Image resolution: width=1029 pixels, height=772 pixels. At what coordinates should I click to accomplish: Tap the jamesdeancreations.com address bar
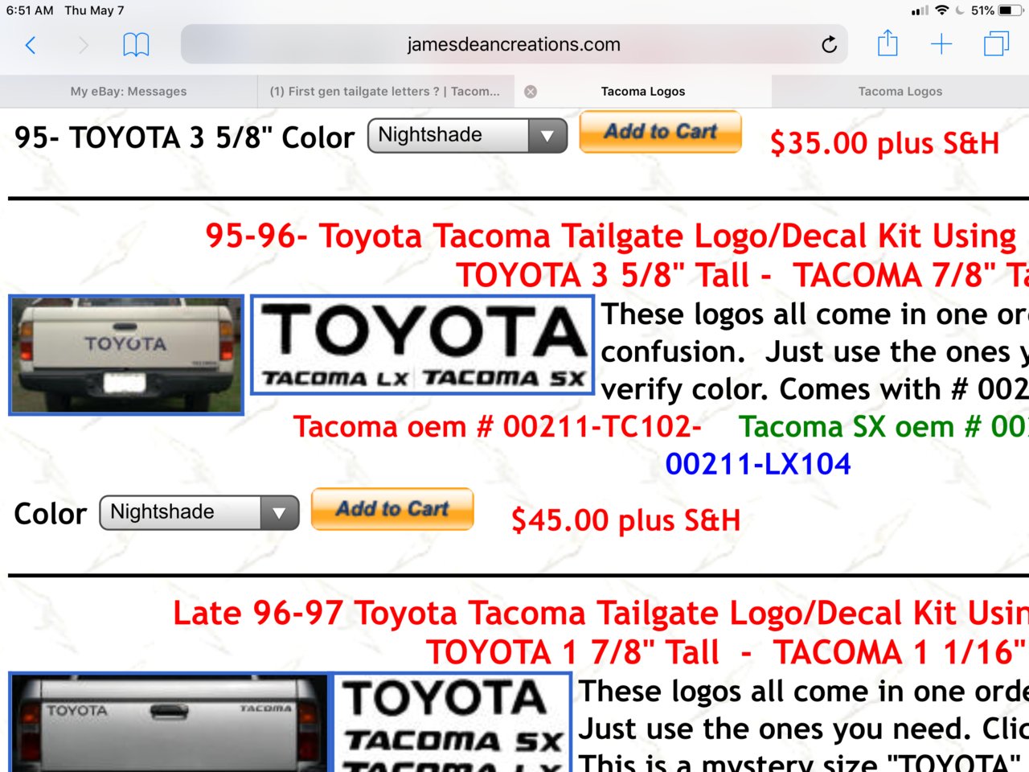514,44
